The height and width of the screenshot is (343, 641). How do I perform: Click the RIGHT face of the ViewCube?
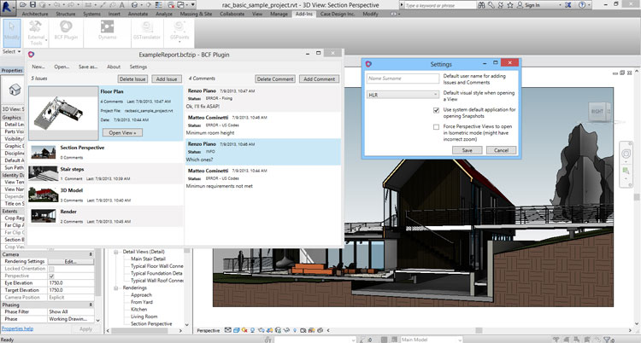click(x=597, y=111)
